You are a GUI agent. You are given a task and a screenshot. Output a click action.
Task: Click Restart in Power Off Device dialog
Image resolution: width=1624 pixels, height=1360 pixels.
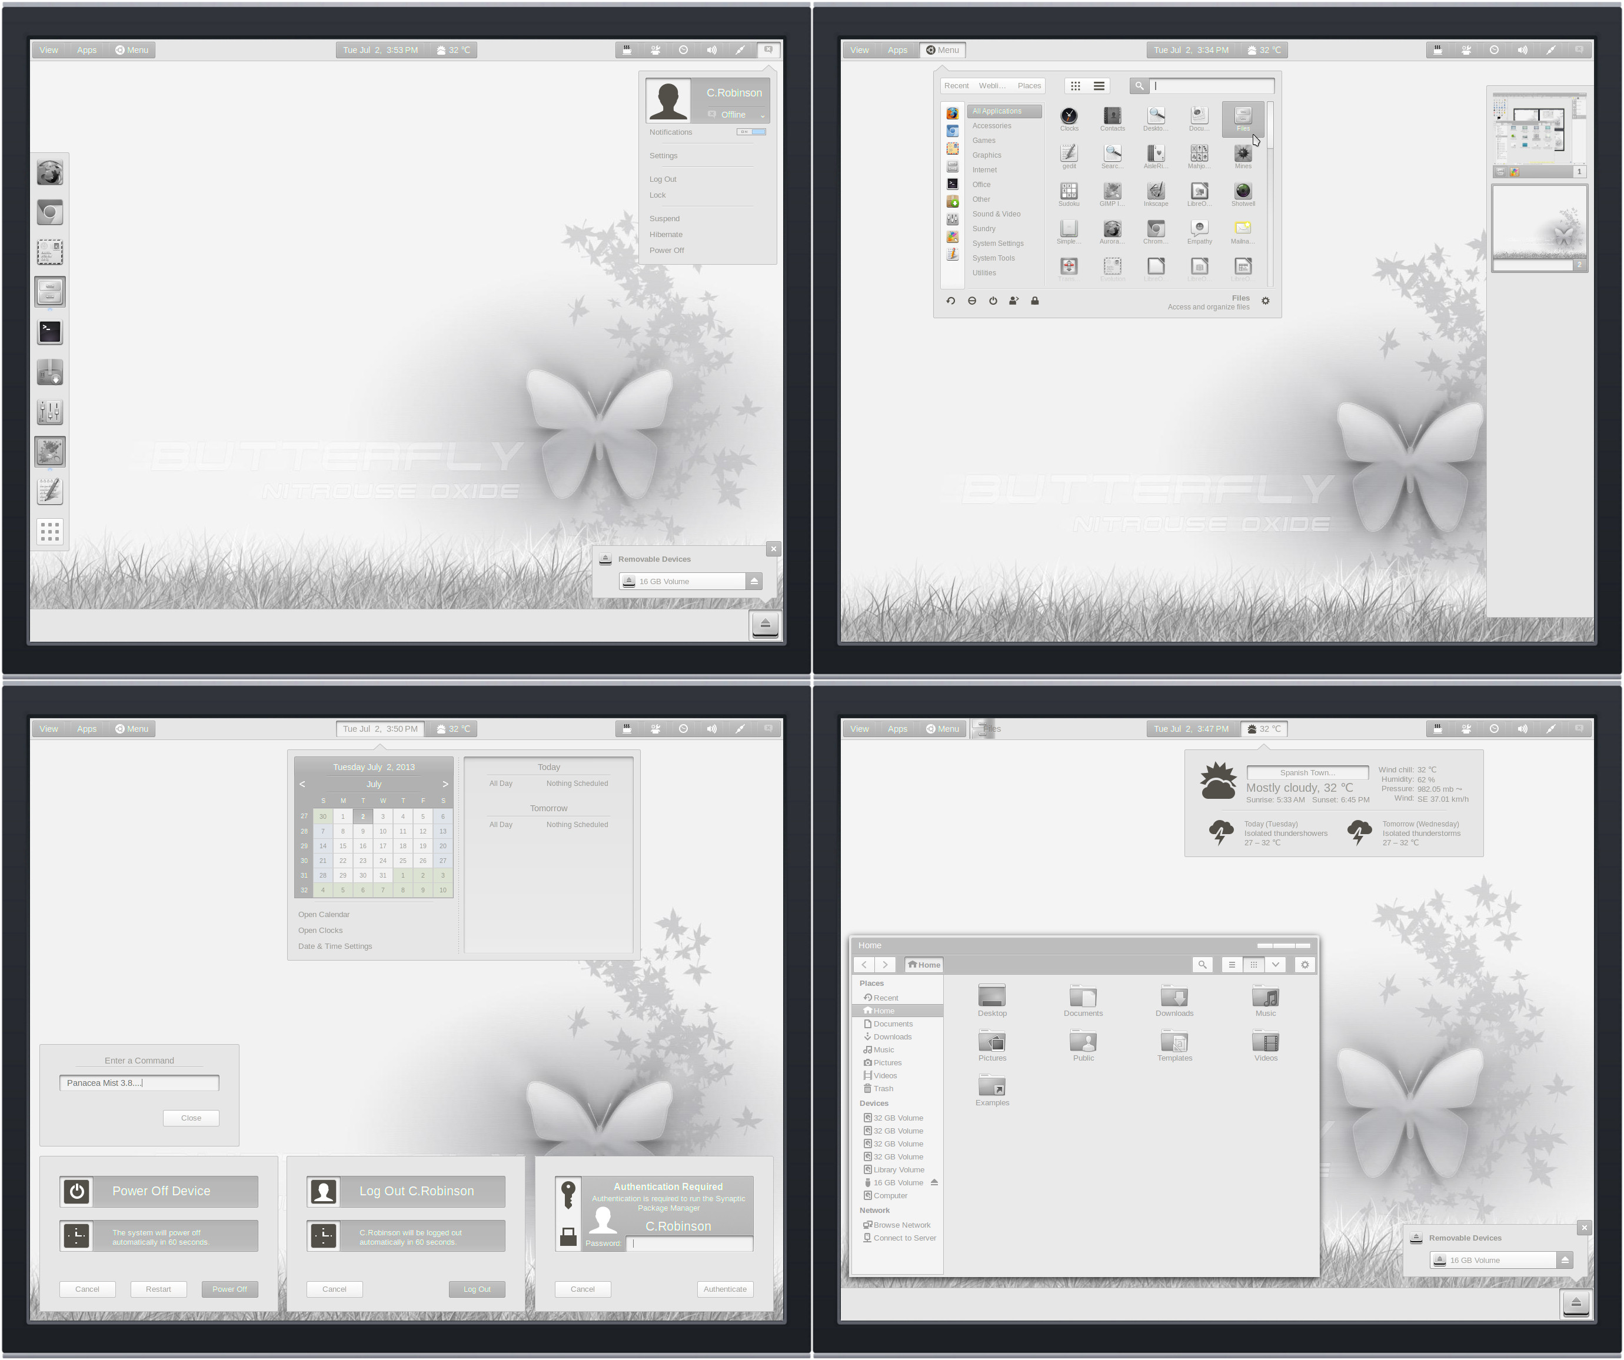click(x=158, y=1289)
